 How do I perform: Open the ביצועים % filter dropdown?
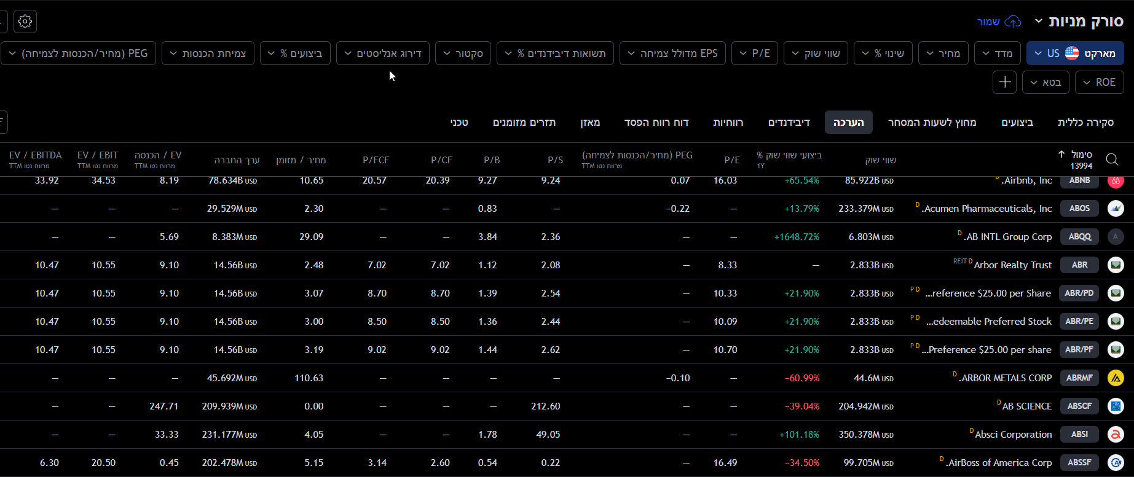pos(296,53)
